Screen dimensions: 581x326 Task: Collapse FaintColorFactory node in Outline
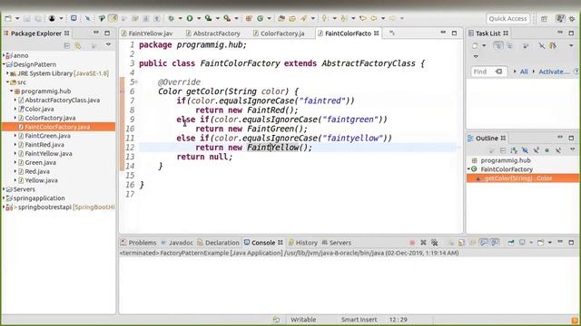coord(468,169)
